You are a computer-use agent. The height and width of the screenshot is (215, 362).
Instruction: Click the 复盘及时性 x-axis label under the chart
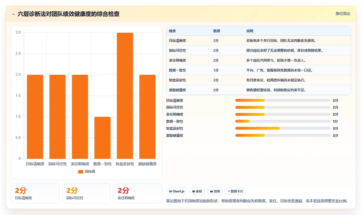[125, 164]
